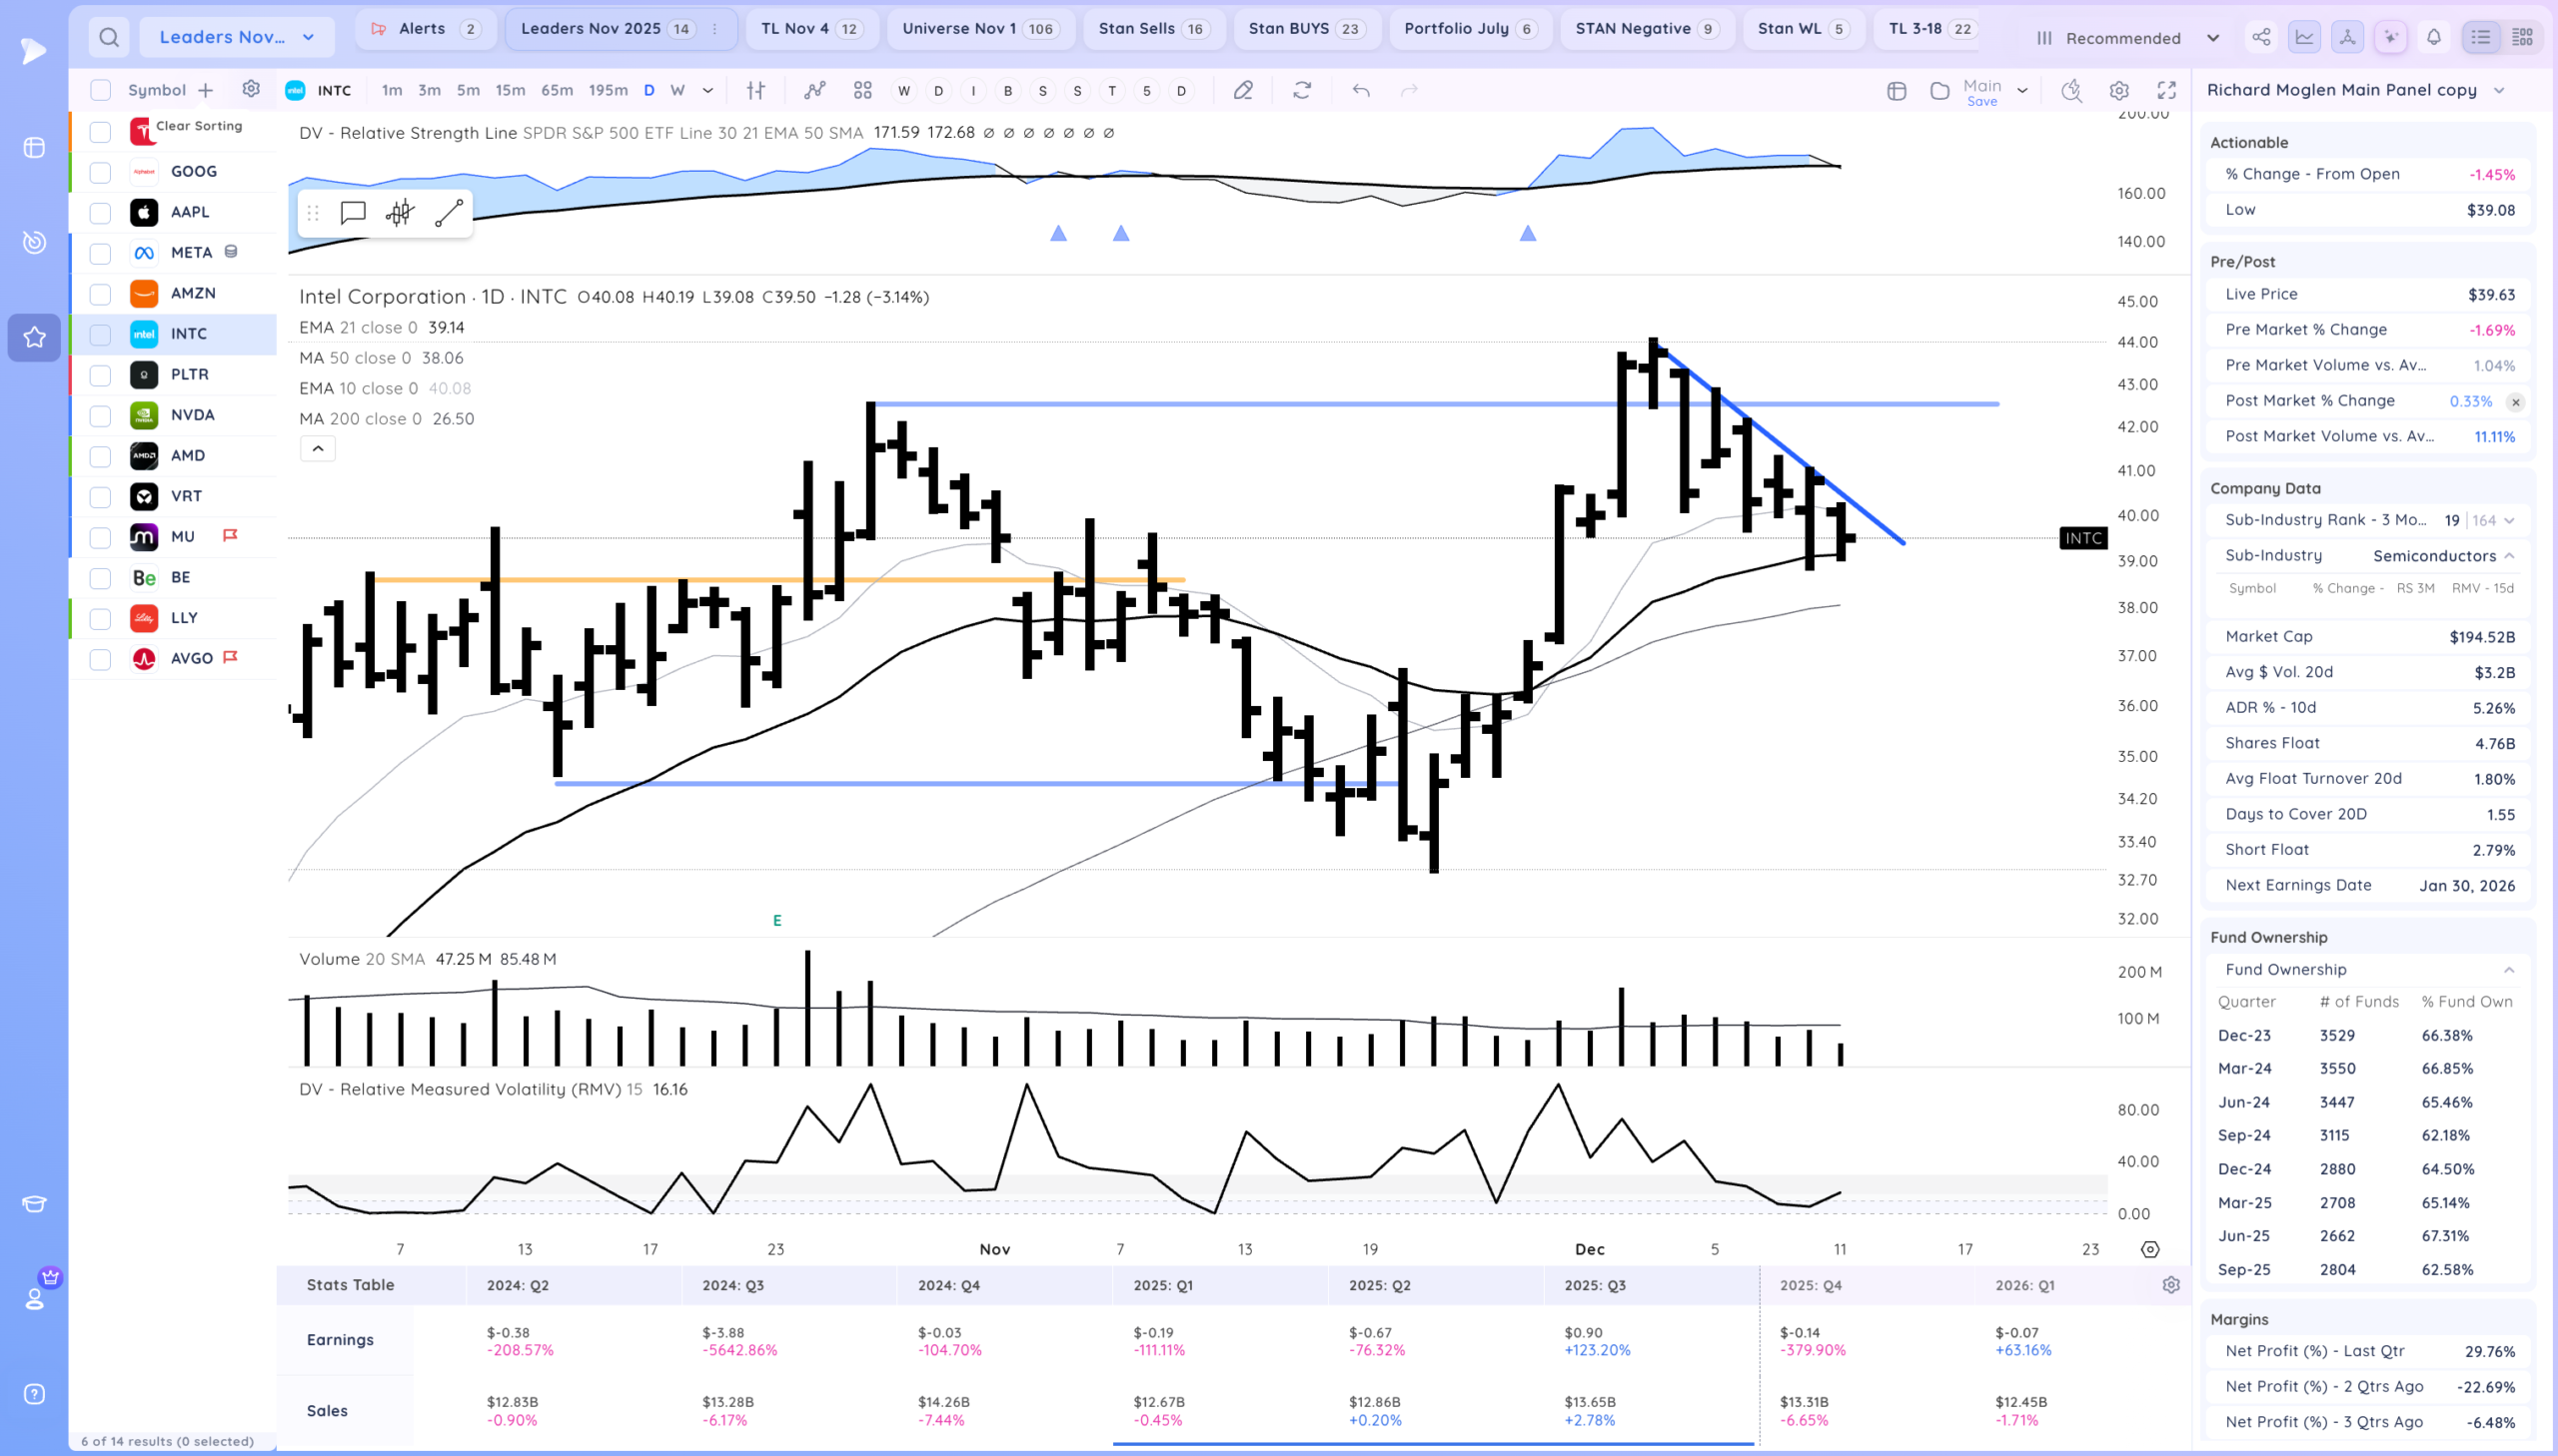The width and height of the screenshot is (2558, 1456).
Task: Click the alerts bell icon
Action: 2434,38
